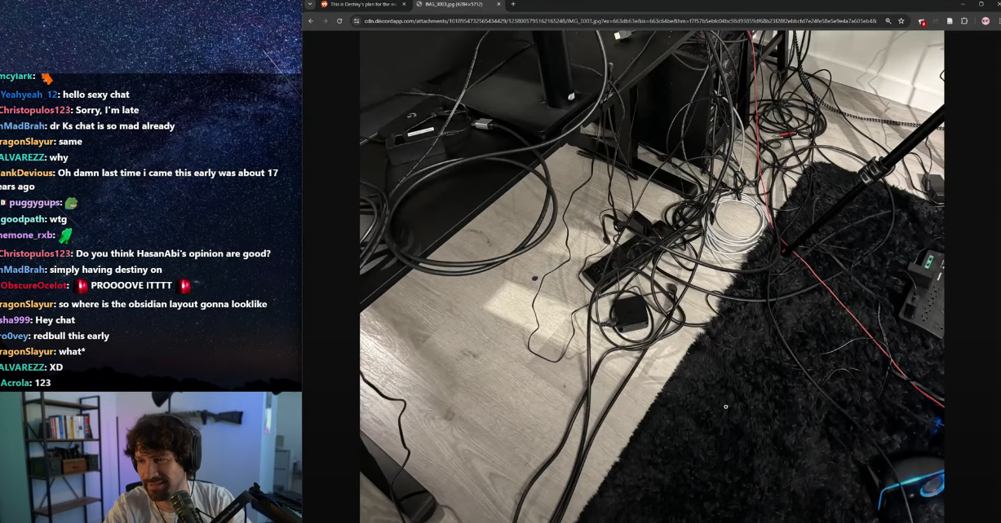Switch to "This is Destiny's plan" tab
This screenshot has height=523, width=1001.
[363, 4]
